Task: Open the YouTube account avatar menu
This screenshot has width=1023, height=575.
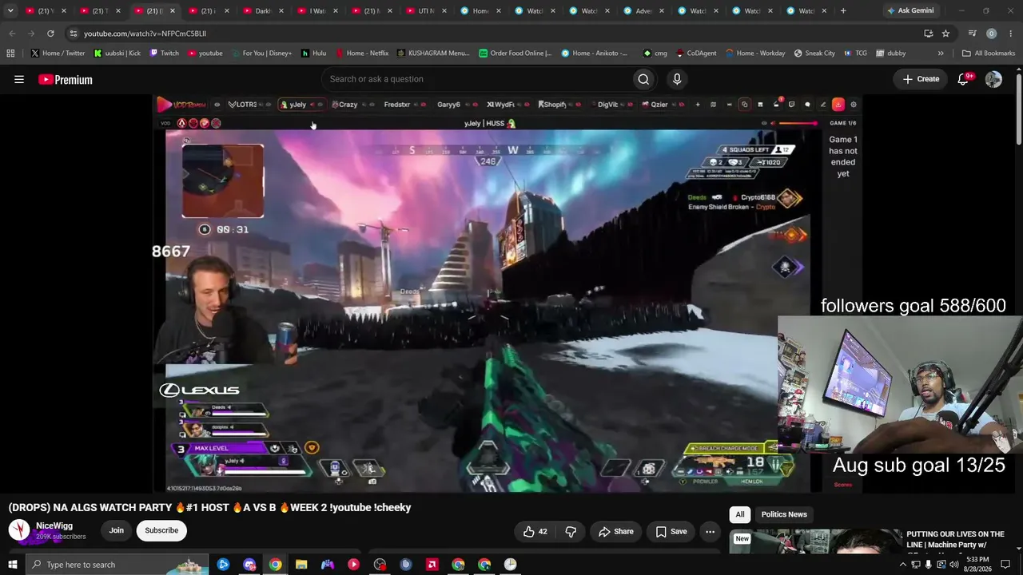Action: coord(993,79)
